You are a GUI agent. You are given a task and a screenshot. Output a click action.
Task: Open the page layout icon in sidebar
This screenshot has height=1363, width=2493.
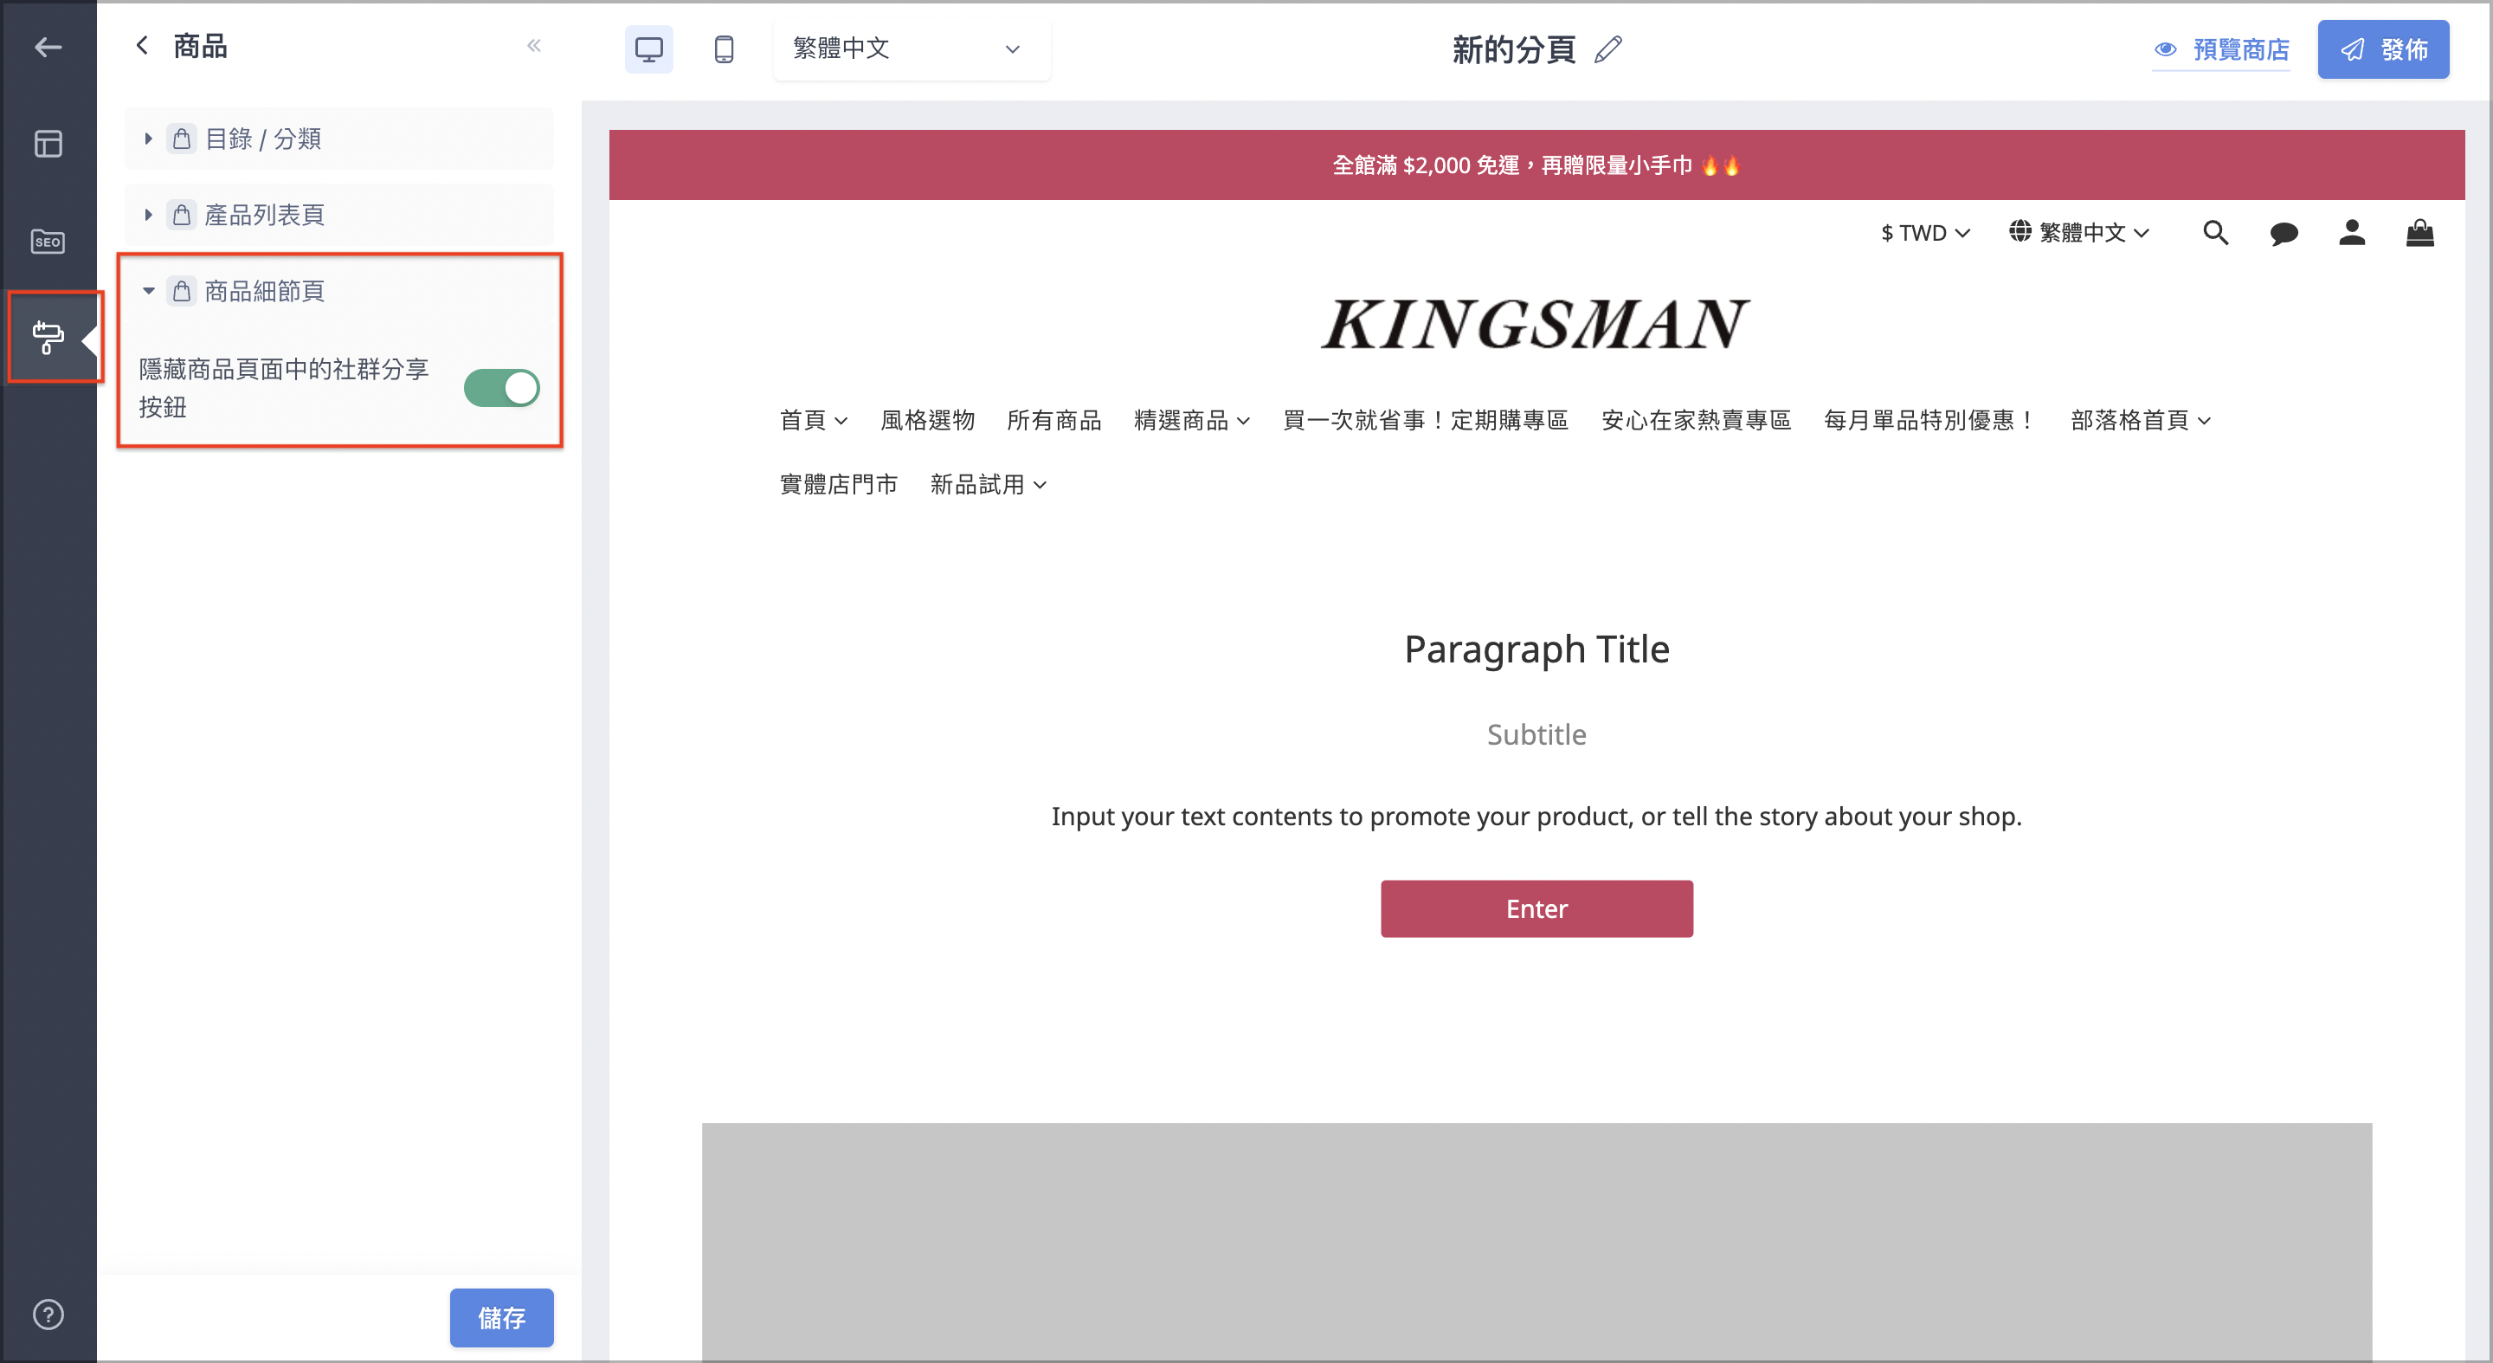[x=48, y=143]
